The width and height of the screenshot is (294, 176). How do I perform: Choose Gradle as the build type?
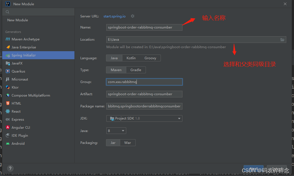pyautogui.click(x=136, y=70)
